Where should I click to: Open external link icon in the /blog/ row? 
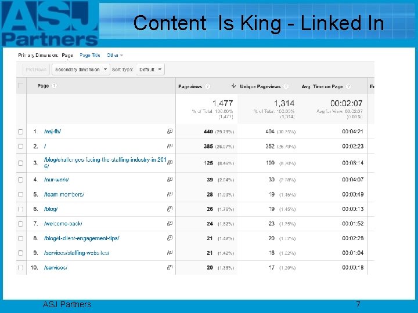pyautogui.click(x=170, y=209)
